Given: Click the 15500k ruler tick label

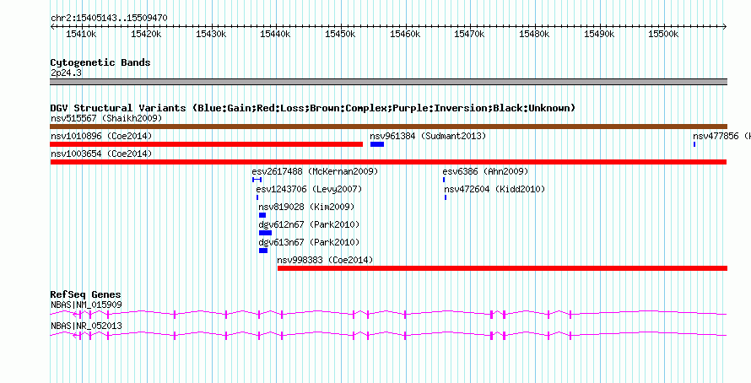Looking at the screenshot, I should (x=664, y=35).
